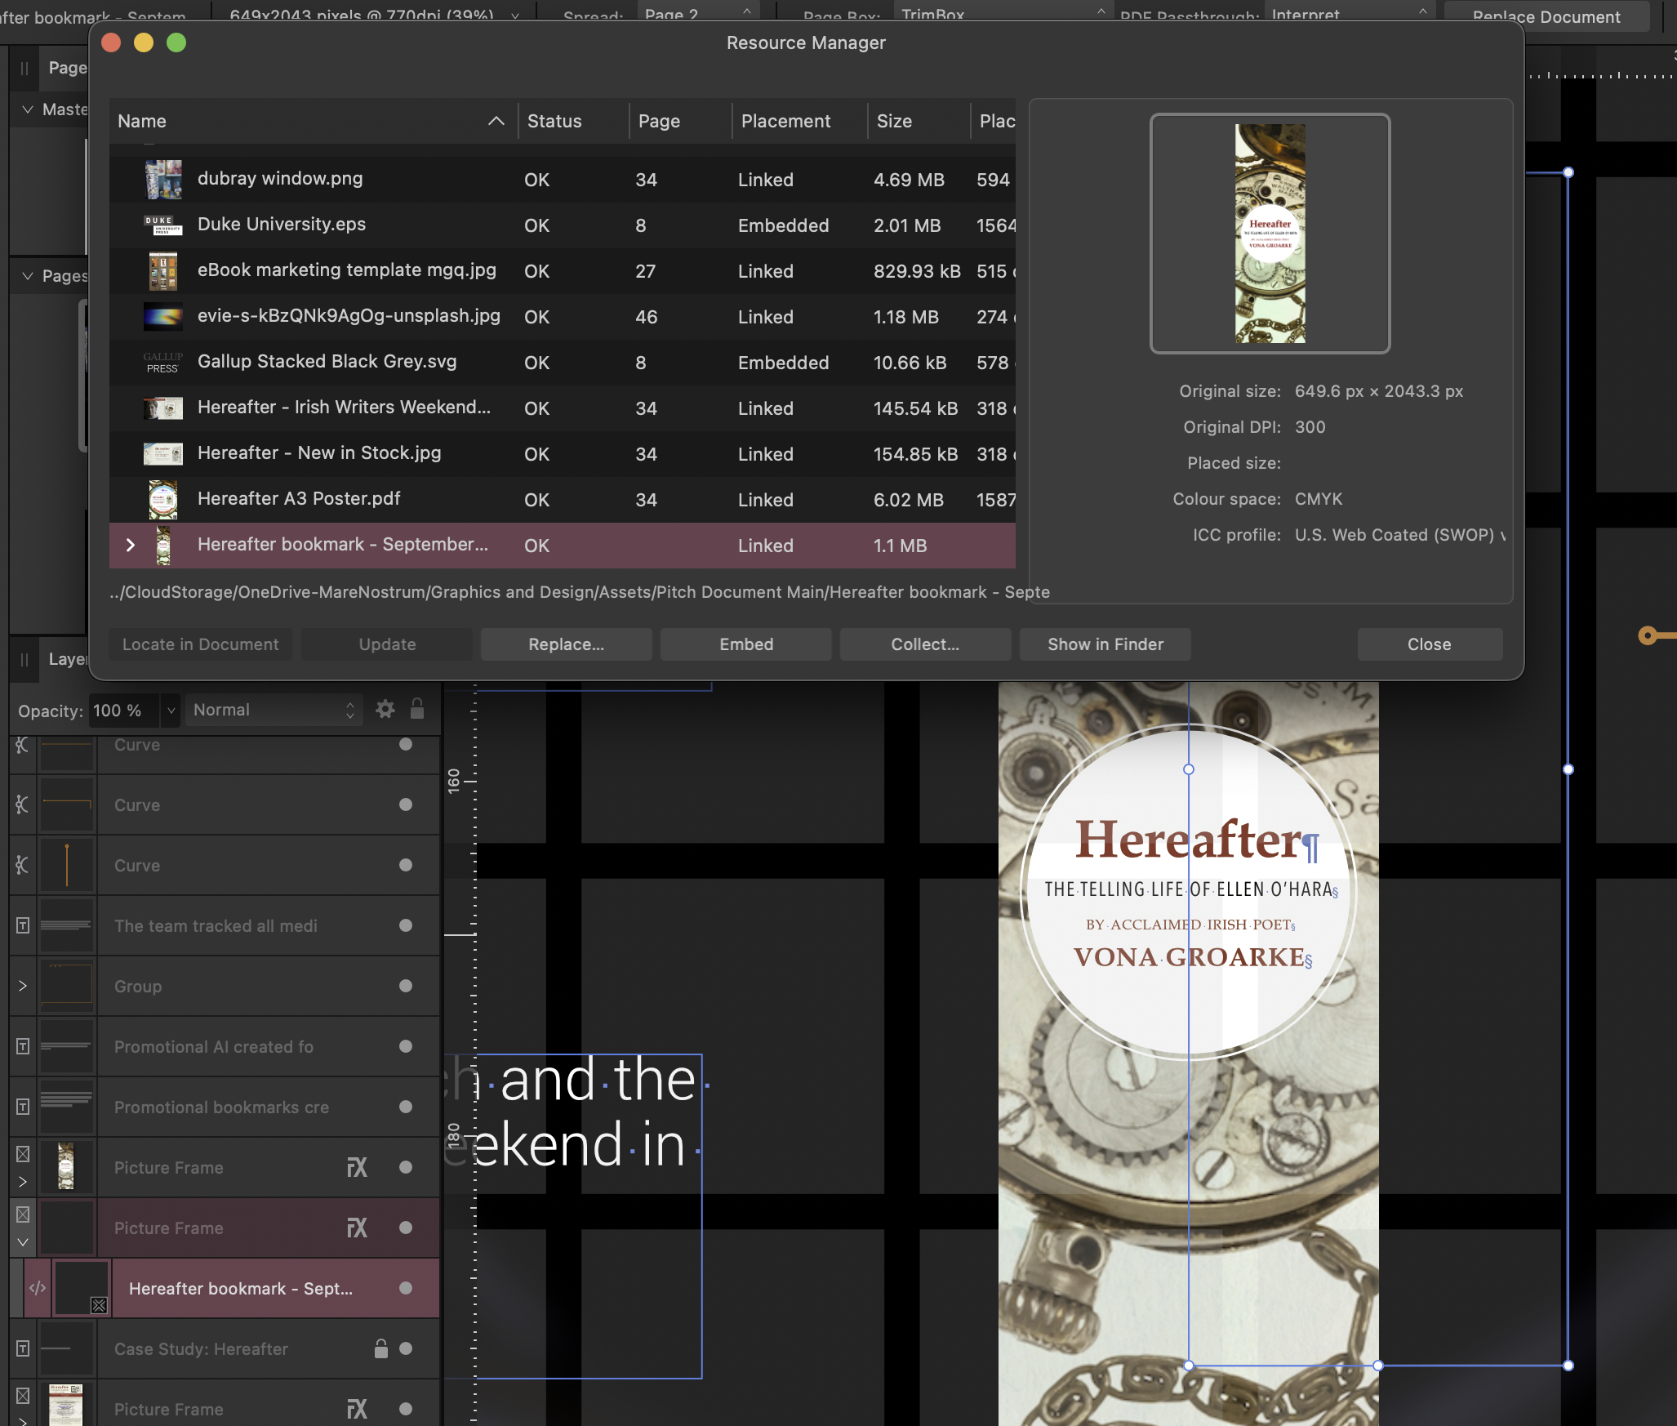The image size is (1677, 1426).
Task: Collapse the Pages section
Action: 27,276
